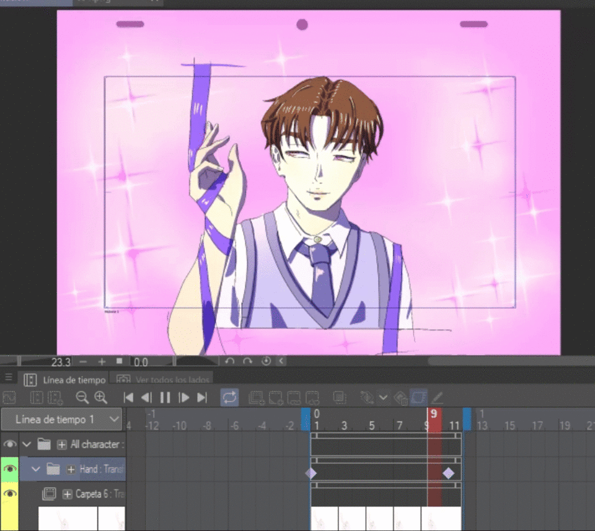Zoom out the timeline view
This screenshot has height=531, width=595.
82,398
